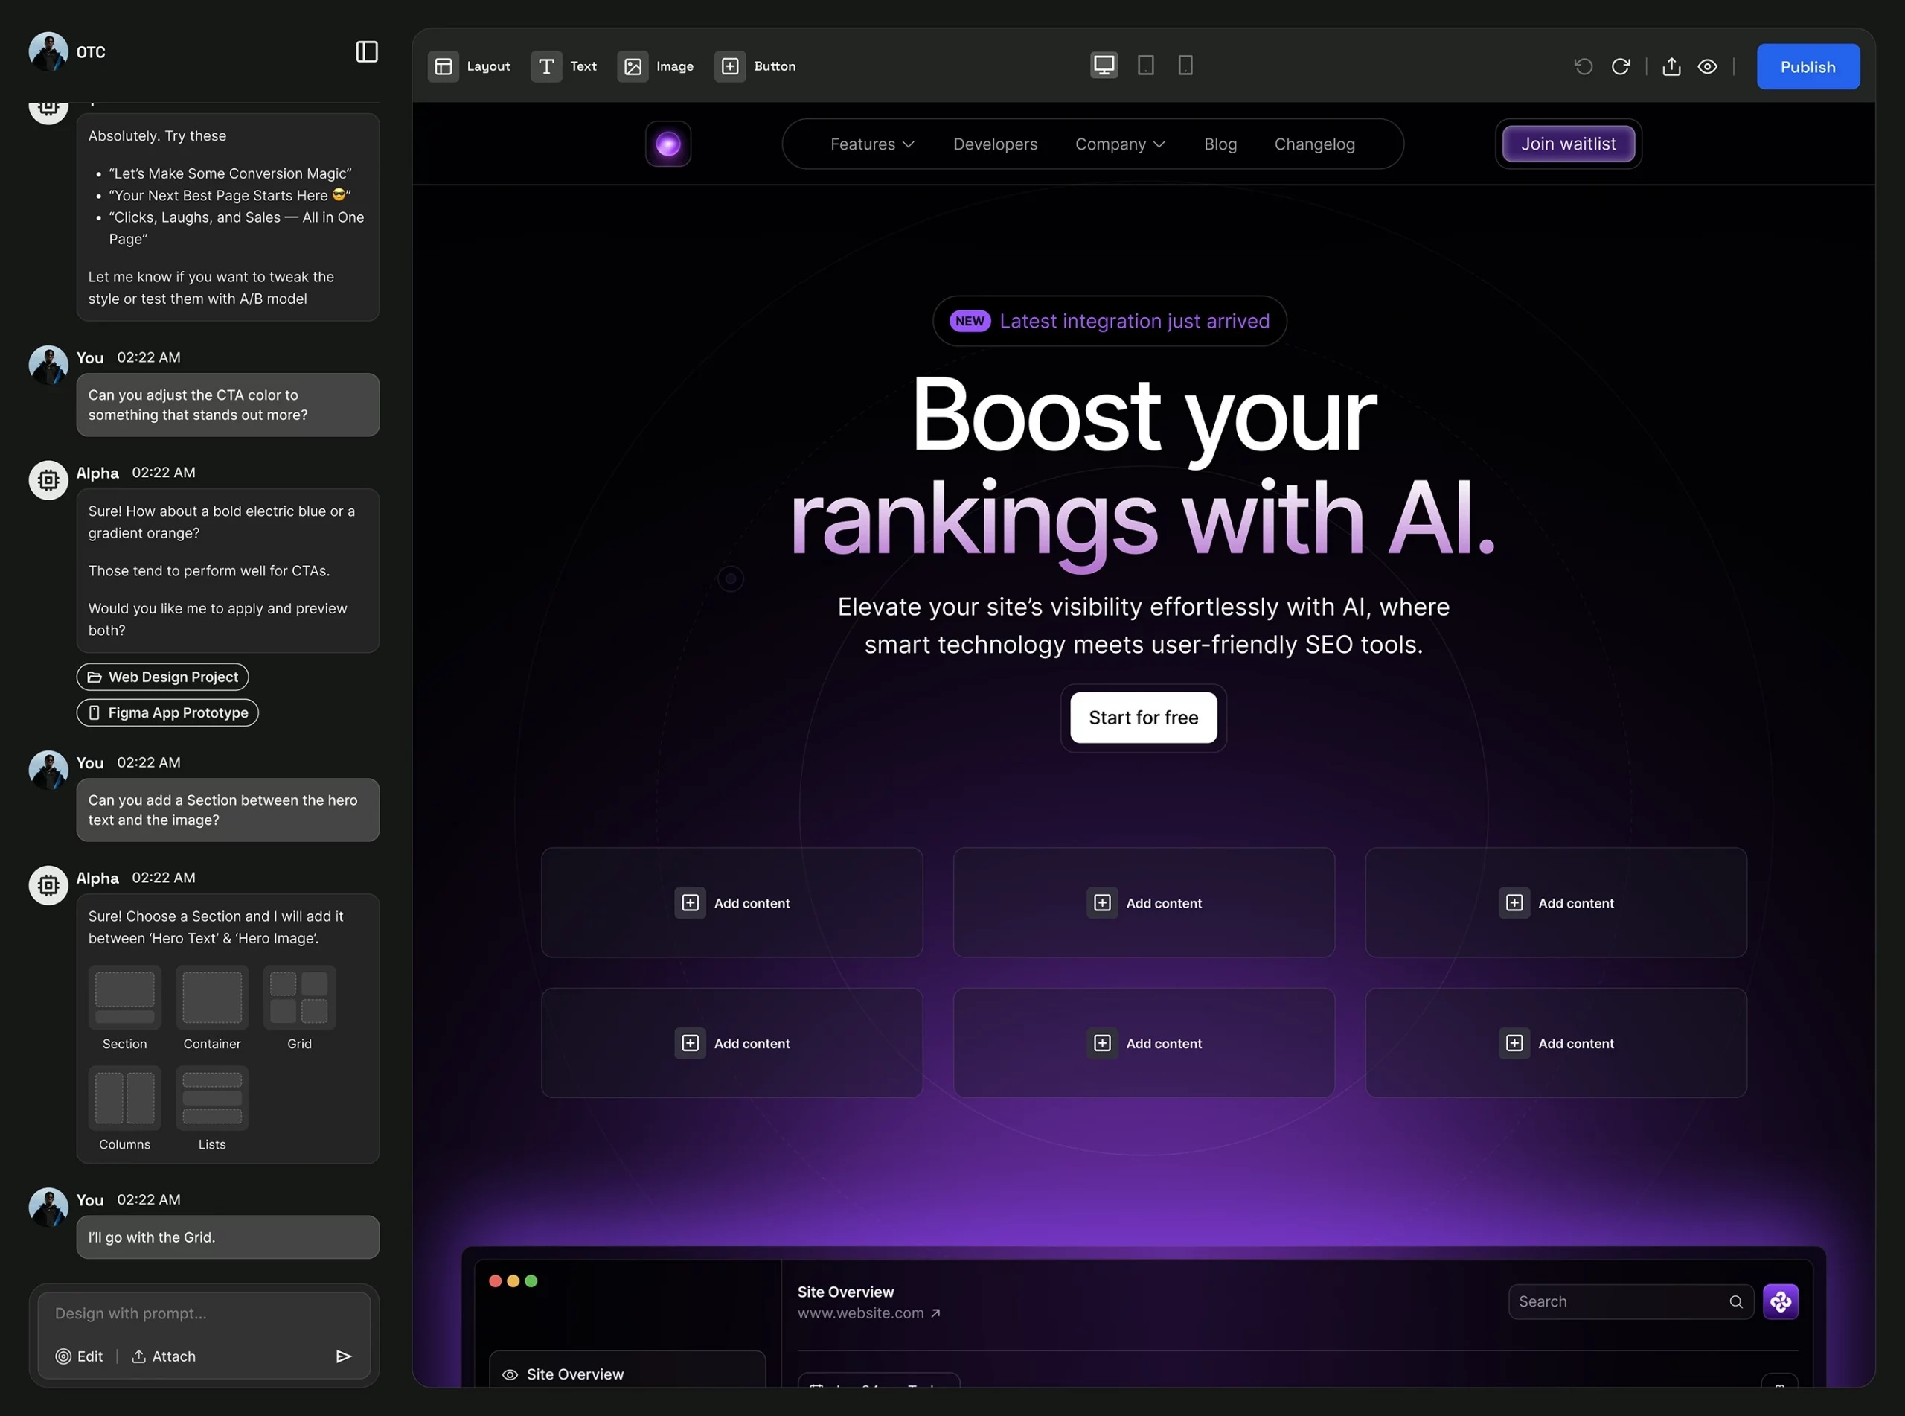Open the Changelog nav item
The height and width of the screenshot is (1416, 1905).
click(x=1315, y=144)
